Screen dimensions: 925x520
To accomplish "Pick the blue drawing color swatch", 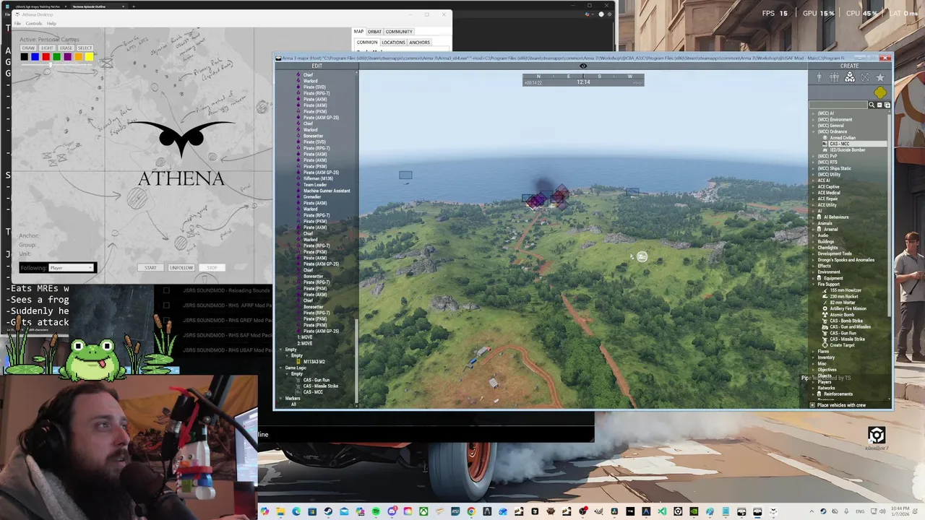I will (x=35, y=56).
